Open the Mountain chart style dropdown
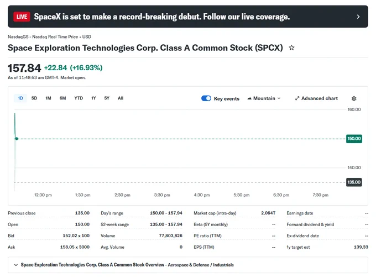Screen dimensions: 376x277 [264, 98]
